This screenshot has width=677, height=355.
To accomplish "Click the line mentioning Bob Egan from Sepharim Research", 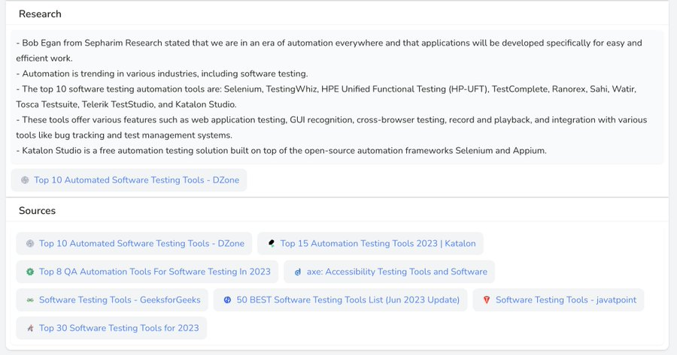I will click(329, 50).
